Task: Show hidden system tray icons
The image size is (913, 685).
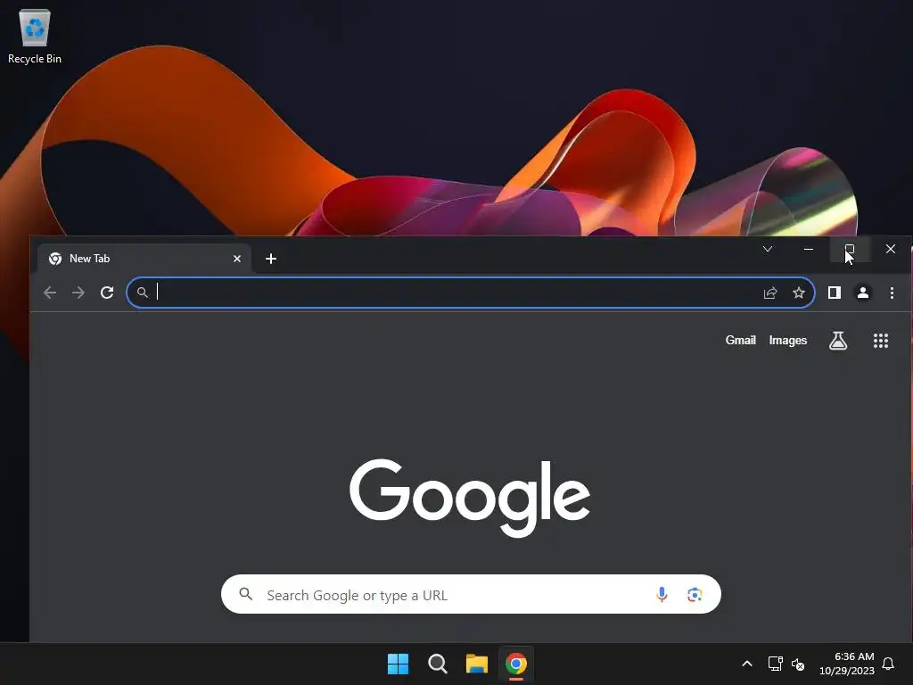Action: (x=747, y=664)
